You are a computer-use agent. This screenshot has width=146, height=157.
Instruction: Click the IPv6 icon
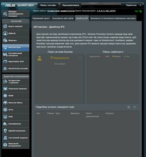[5, 110]
